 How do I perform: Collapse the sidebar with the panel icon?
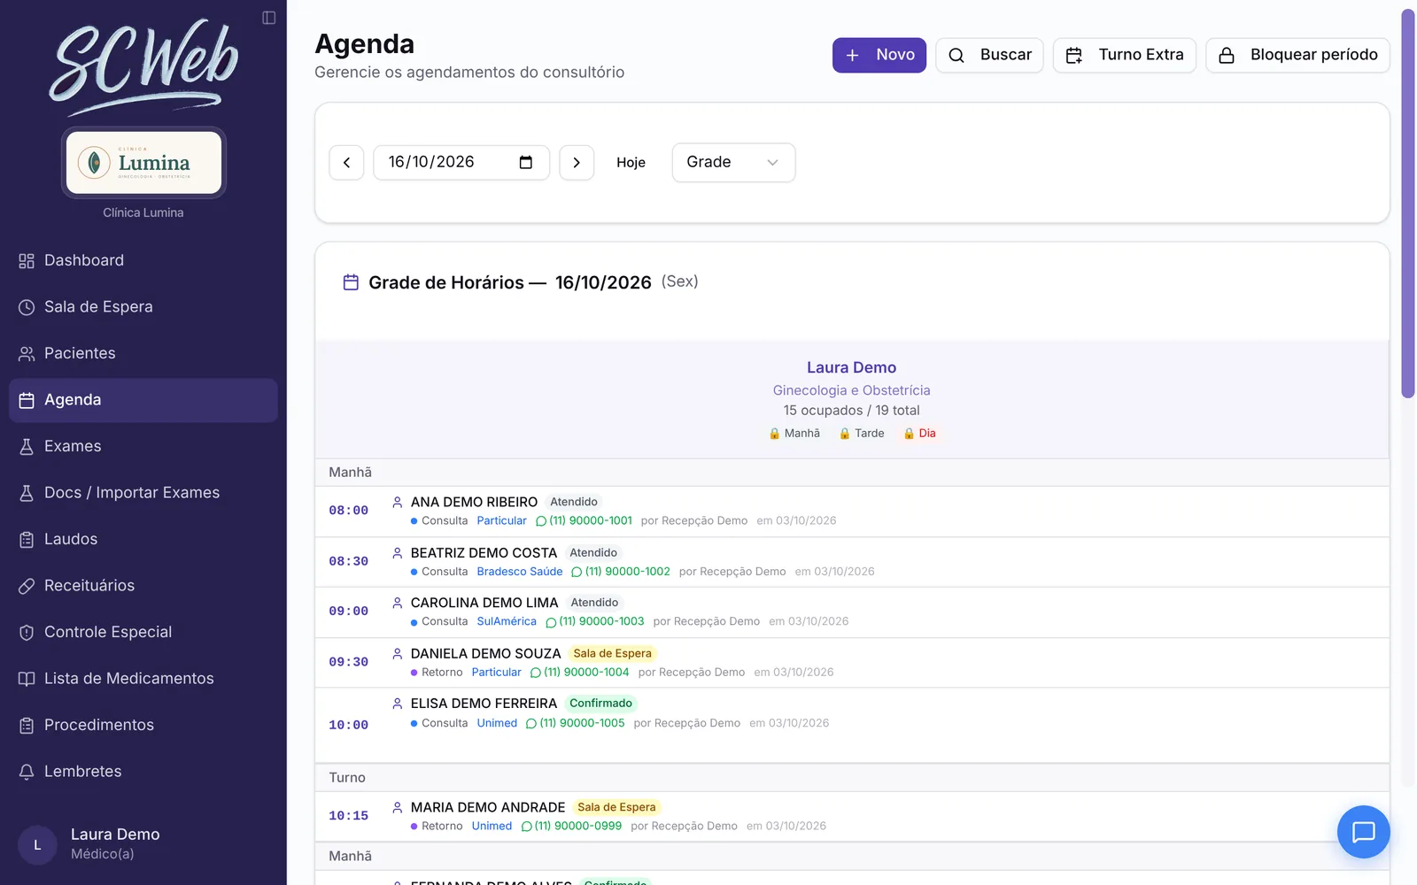click(269, 18)
